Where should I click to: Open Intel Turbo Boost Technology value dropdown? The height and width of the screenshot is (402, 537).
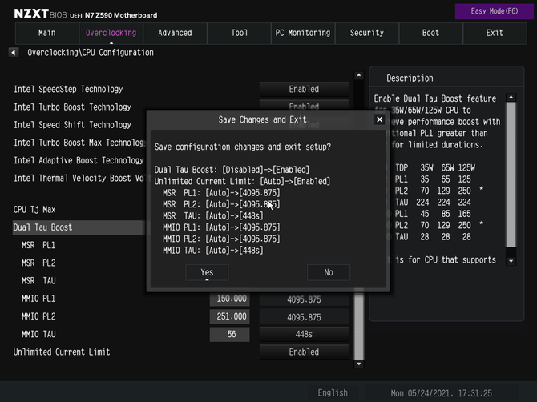pos(304,105)
